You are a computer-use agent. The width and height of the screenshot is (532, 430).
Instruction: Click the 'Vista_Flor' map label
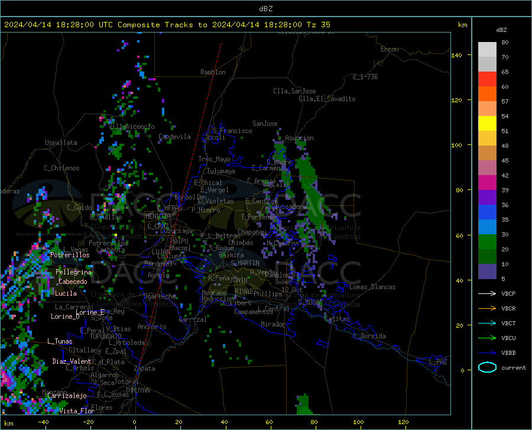pyautogui.click(x=77, y=411)
